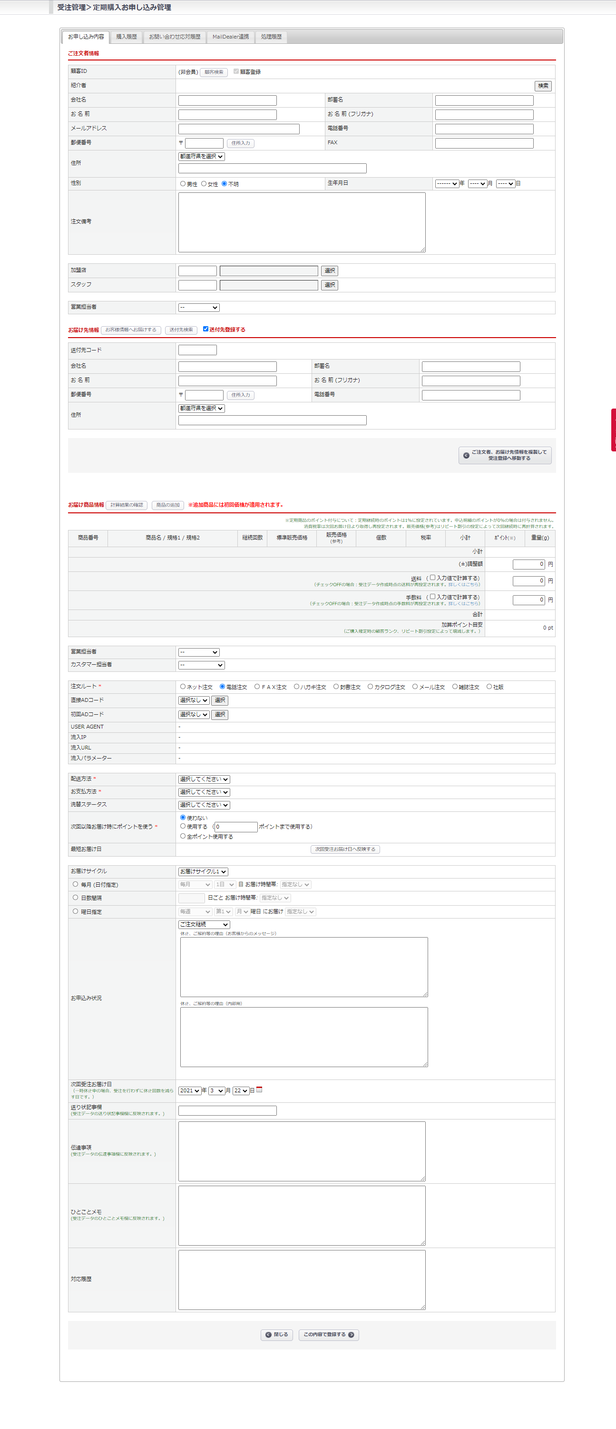Open the お問い合わせ応対履歴 tab
This screenshot has height=1429, width=616.
click(x=175, y=37)
